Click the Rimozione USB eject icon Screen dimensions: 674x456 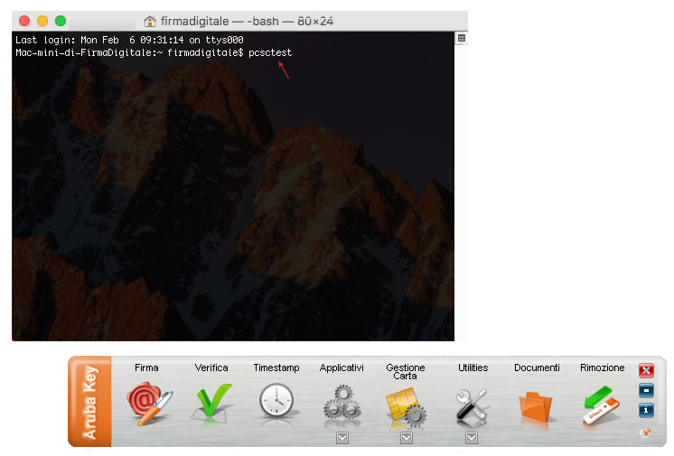601,405
